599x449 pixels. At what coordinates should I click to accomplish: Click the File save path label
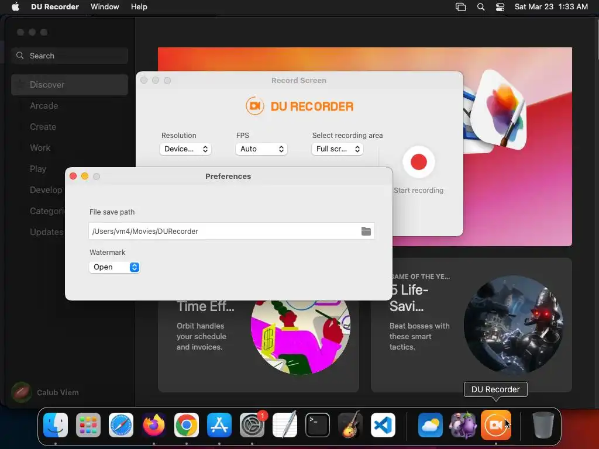pyautogui.click(x=112, y=212)
